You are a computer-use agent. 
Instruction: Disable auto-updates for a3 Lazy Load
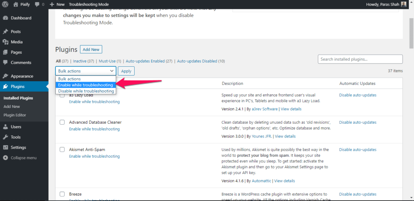tap(358, 95)
